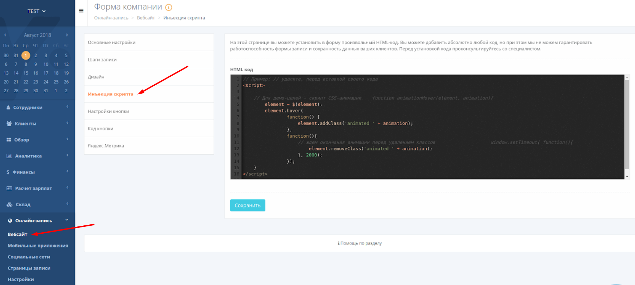Click the editor scrollbar down arrow
Screen dimensions: 635x285
(627, 176)
